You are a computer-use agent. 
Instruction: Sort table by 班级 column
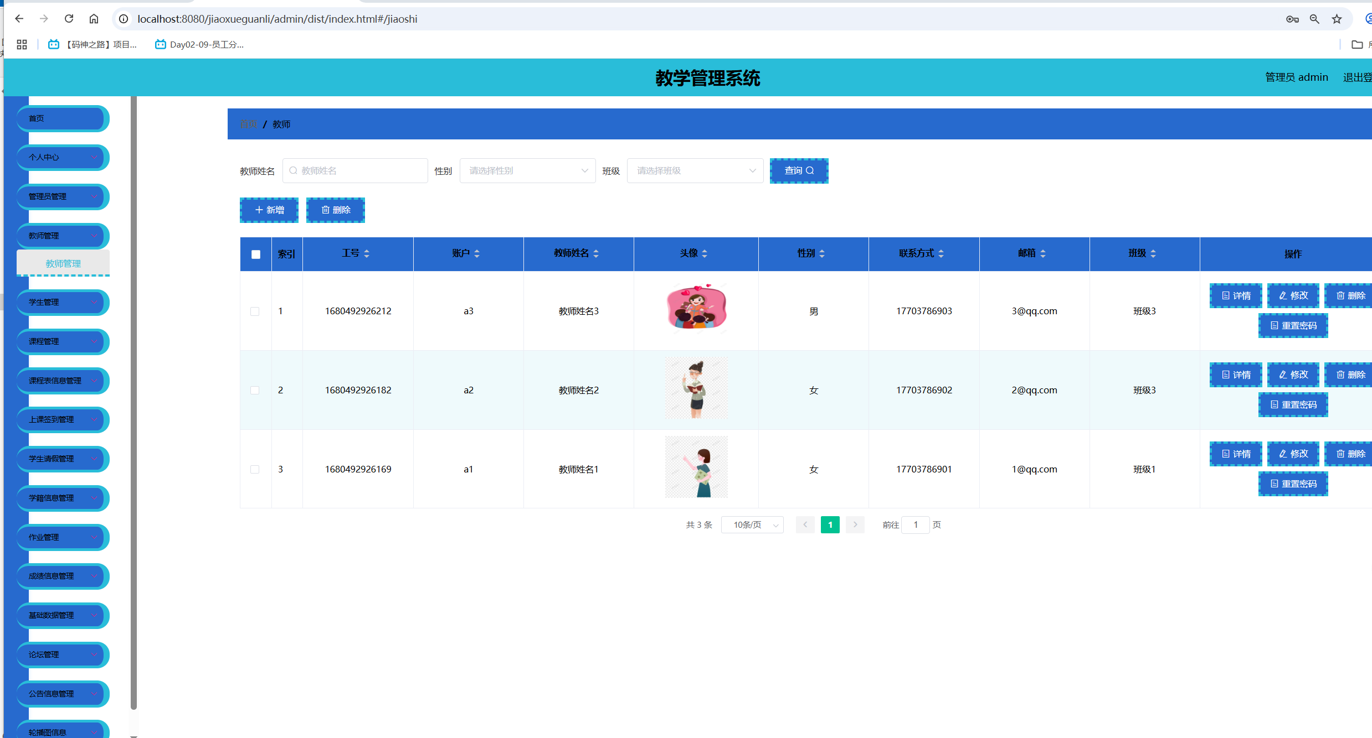tap(1153, 253)
